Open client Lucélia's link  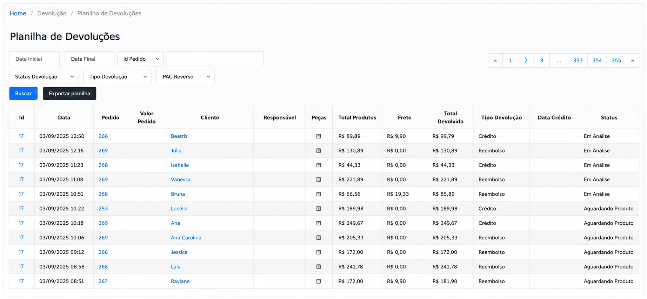[179, 209]
